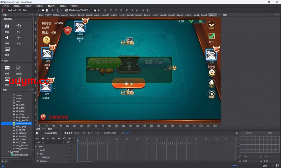
Task: Collapse the players node in timeline
Action: point(38,161)
